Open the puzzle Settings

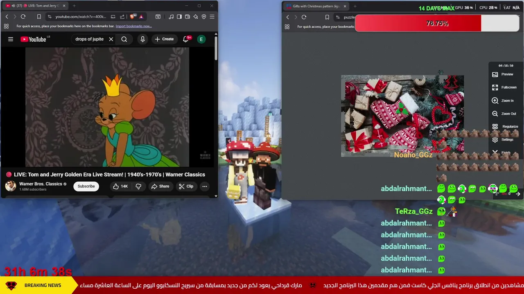tap(503, 140)
